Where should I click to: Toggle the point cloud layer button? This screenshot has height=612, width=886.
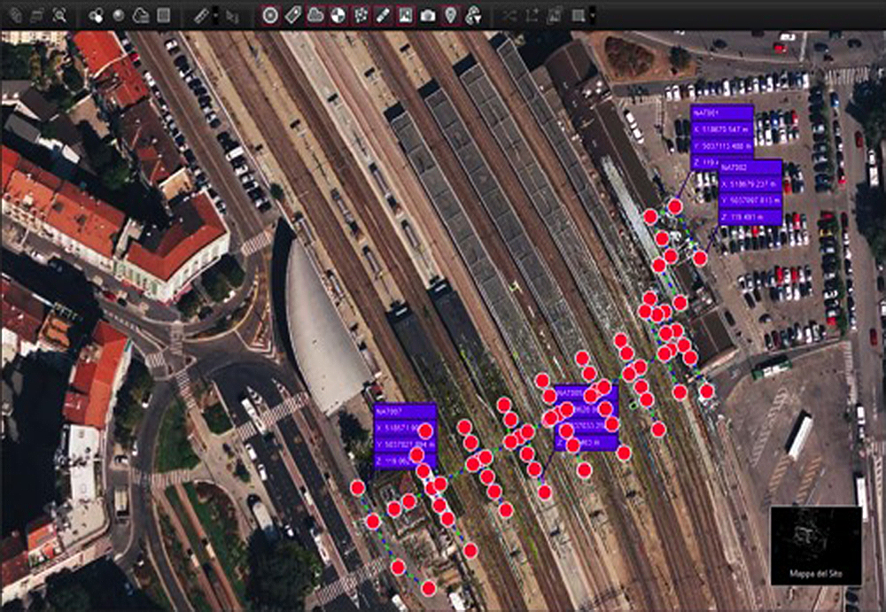click(x=315, y=15)
